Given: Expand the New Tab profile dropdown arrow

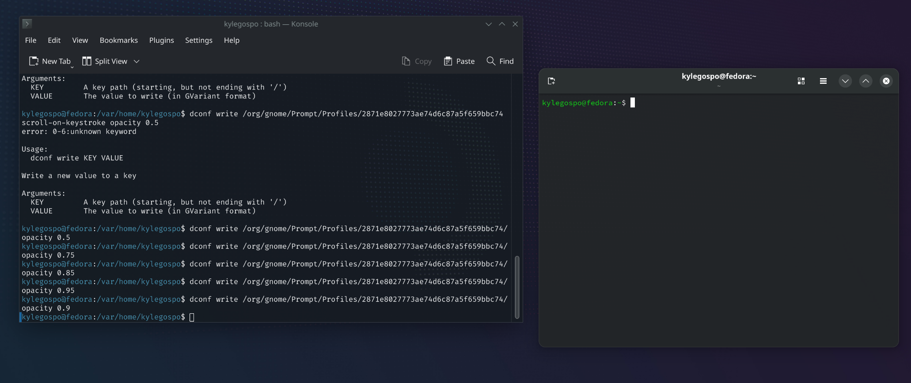Looking at the screenshot, I should point(72,68).
